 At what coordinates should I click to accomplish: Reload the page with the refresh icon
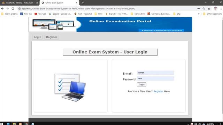pyautogui.click(x=13, y=9)
